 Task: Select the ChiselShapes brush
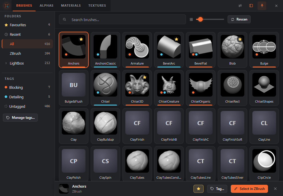(x=264, y=88)
